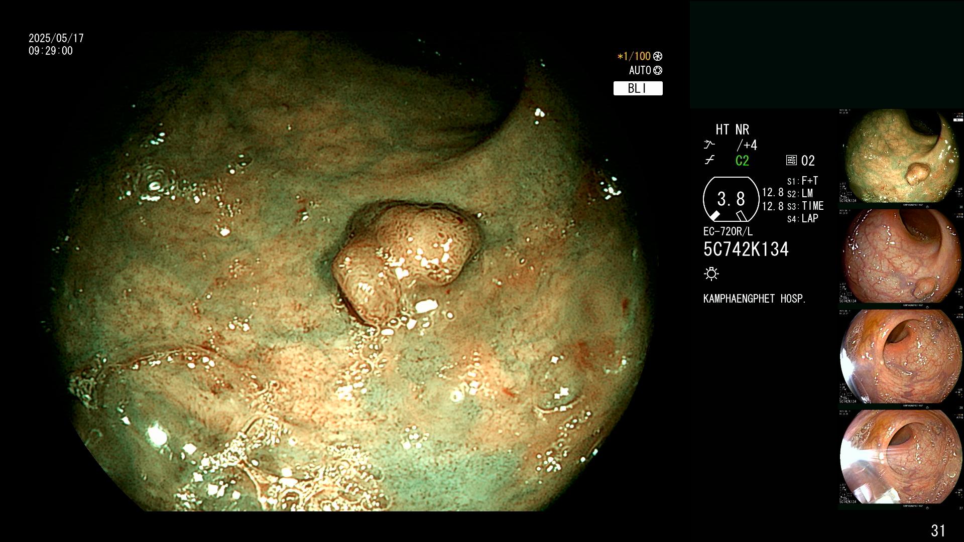Image resolution: width=964 pixels, height=542 pixels.
Task: Click the 02 image counter value
Action: (808, 161)
